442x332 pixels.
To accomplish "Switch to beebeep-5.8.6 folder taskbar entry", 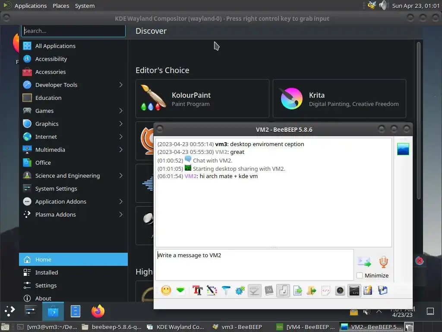I will click(112, 327).
